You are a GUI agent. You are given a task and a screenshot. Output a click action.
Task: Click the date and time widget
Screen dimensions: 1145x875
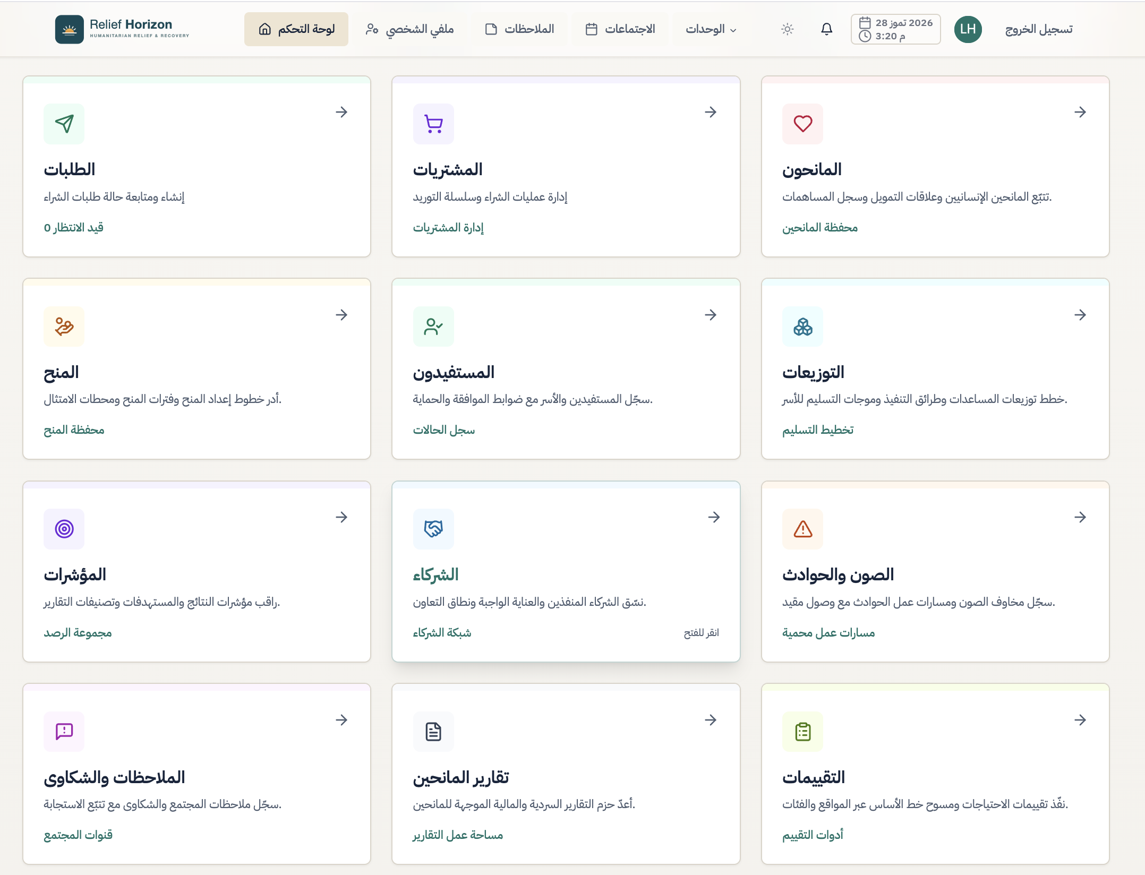click(x=895, y=29)
